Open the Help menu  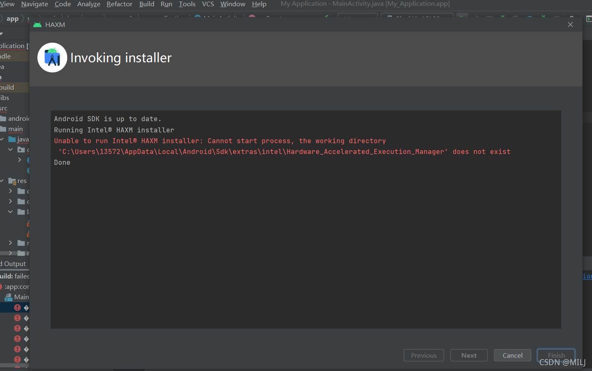[259, 4]
